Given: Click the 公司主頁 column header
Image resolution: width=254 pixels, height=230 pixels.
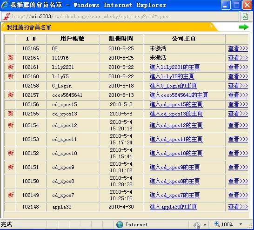Looking at the screenshot, I should pos(184,39).
